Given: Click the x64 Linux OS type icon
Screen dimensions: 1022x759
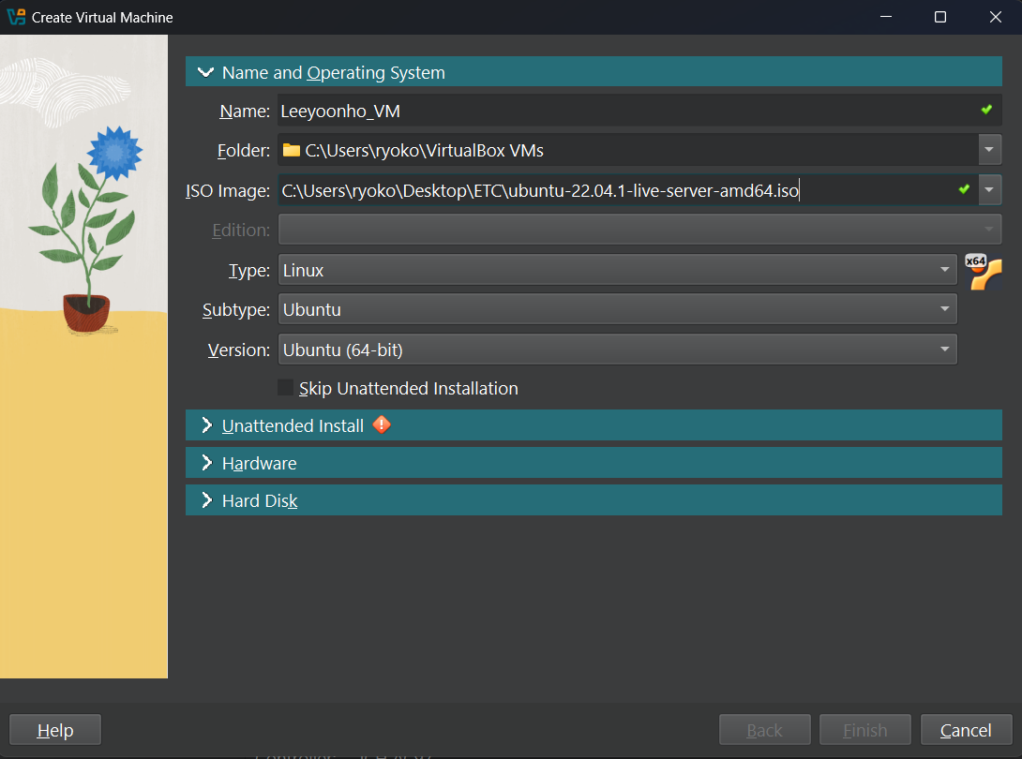Looking at the screenshot, I should pos(984,272).
